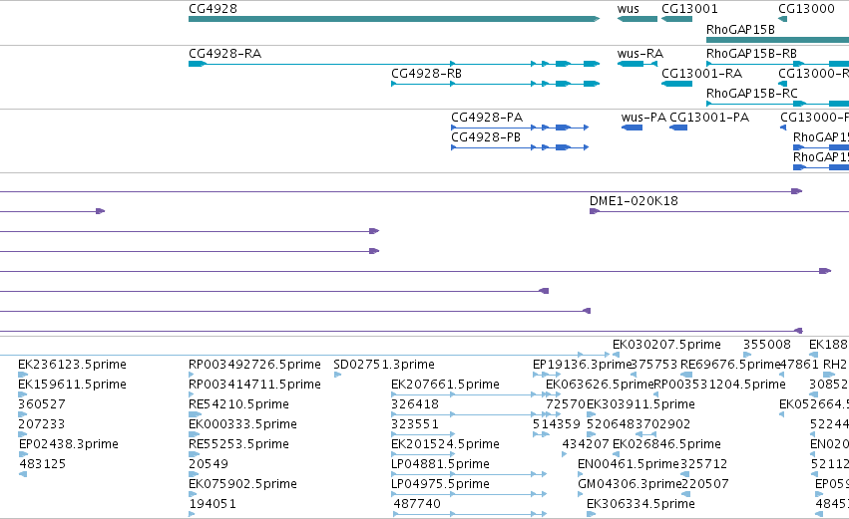Image resolution: width=849 pixels, height=519 pixels.
Task: Select EST EK306334.5prime
Action: click(x=640, y=504)
